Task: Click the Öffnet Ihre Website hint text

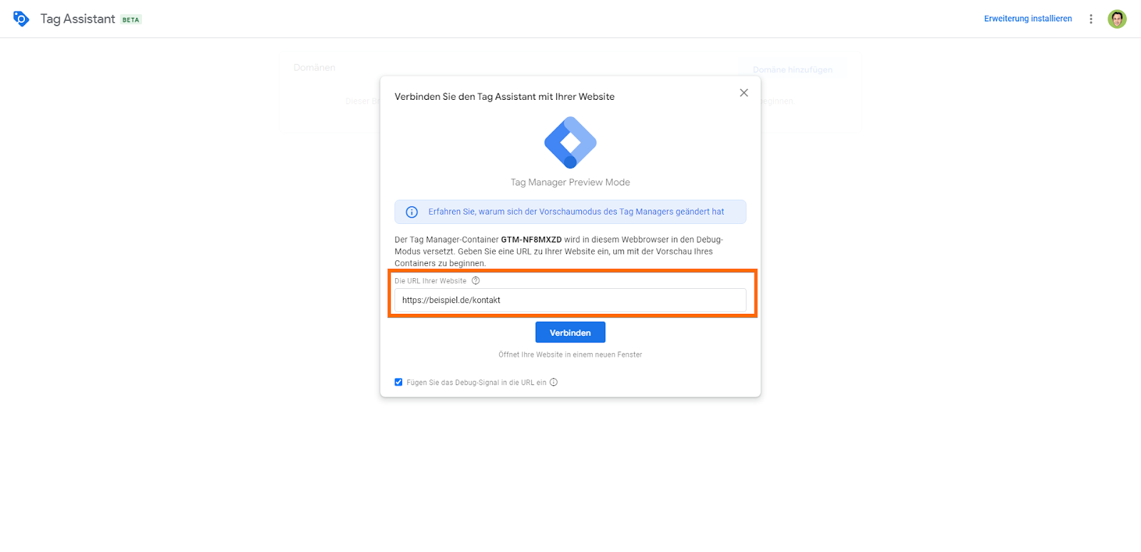Action: tap(570, 354)
